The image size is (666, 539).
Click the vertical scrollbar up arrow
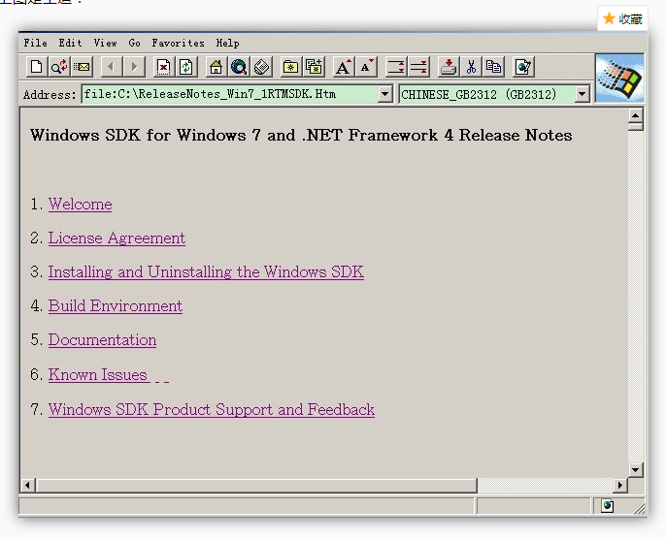click(635, 115)
